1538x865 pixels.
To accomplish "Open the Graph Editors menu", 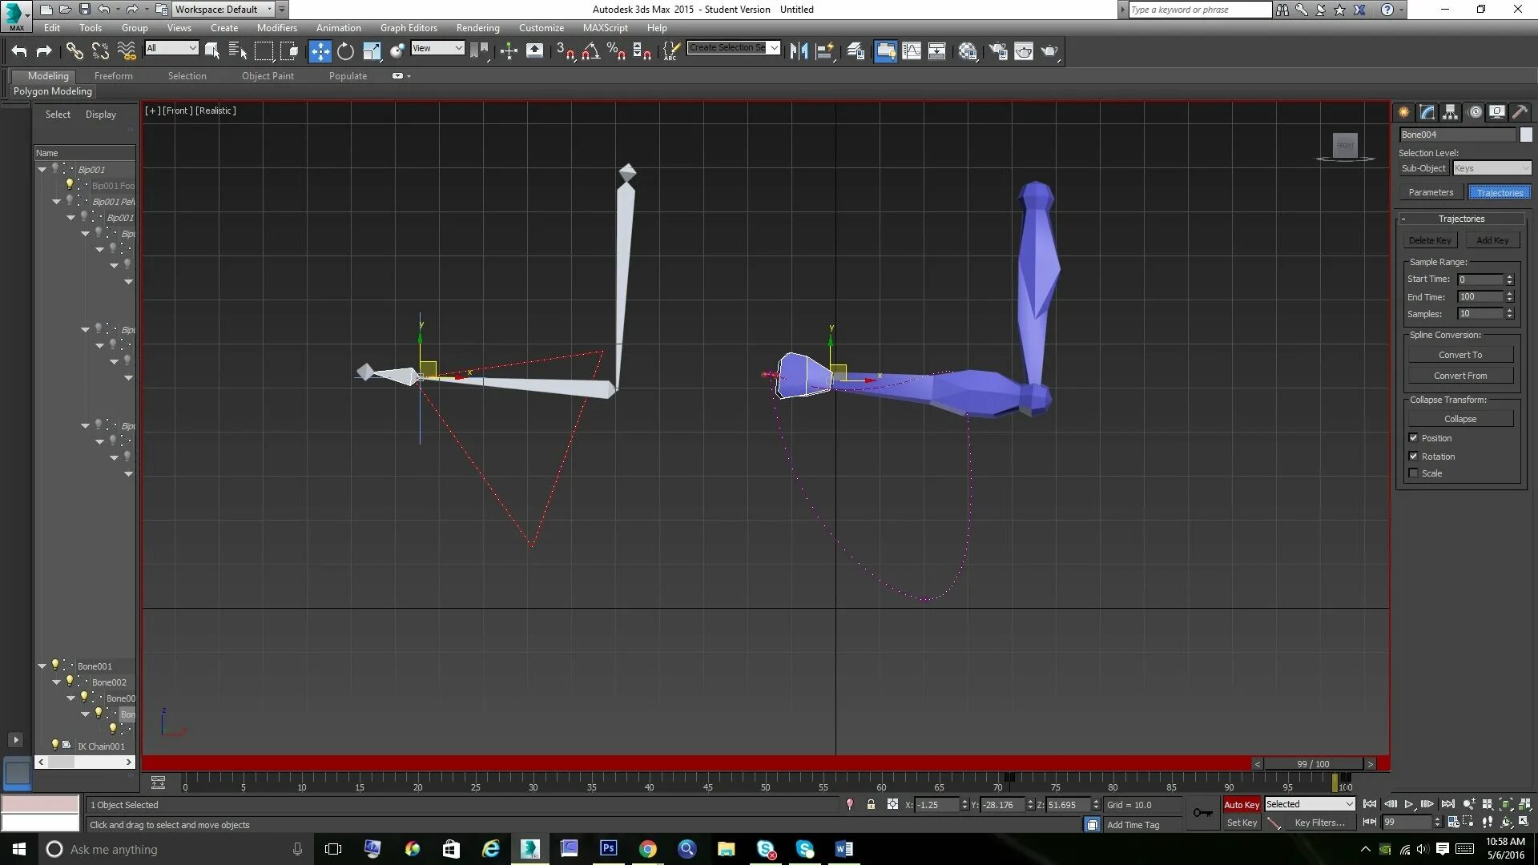I will (x=409, y=27).
